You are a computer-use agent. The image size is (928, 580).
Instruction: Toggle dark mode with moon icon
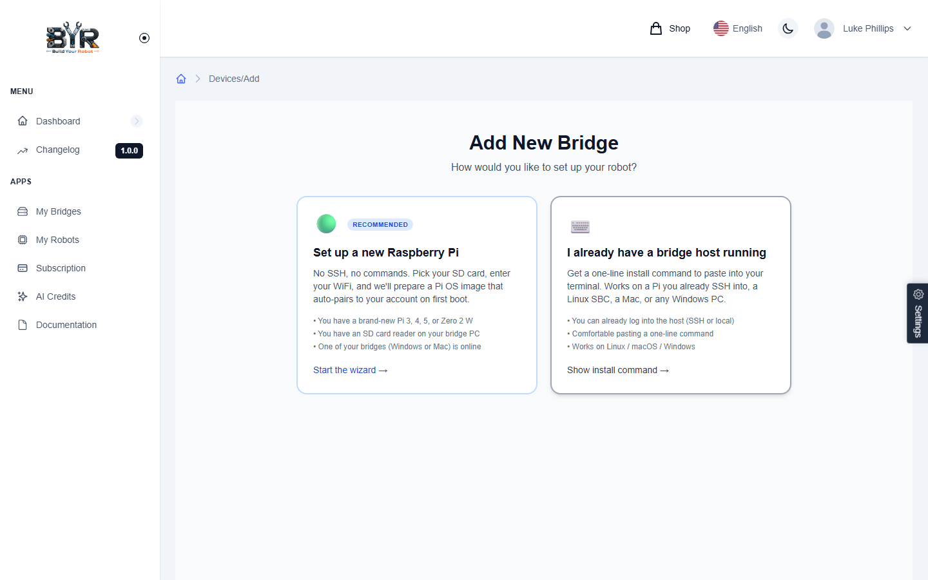[788, 28]
